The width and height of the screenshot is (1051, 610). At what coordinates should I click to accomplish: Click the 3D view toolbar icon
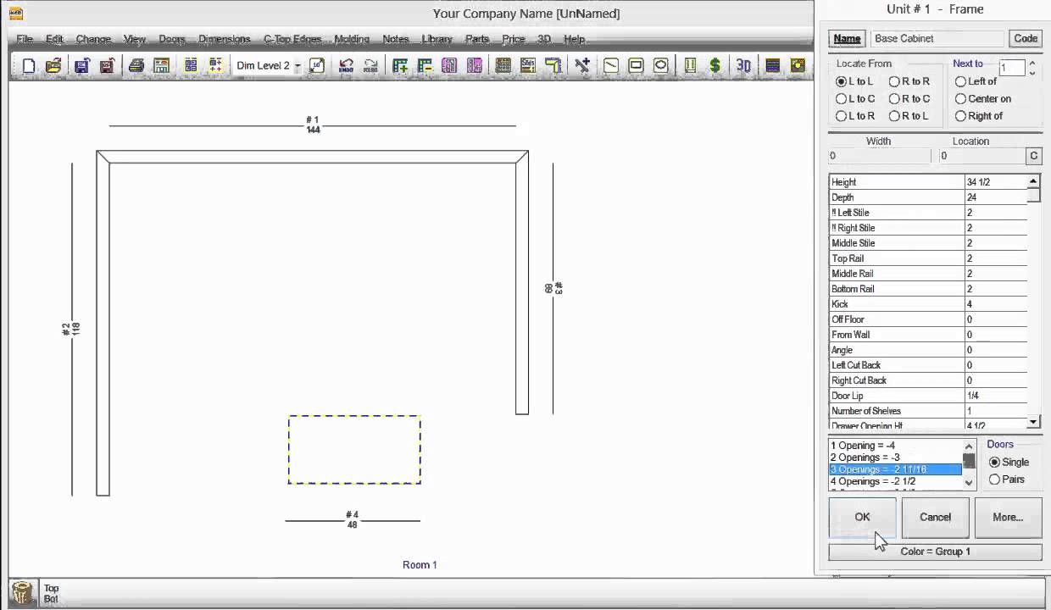[743, 65]
